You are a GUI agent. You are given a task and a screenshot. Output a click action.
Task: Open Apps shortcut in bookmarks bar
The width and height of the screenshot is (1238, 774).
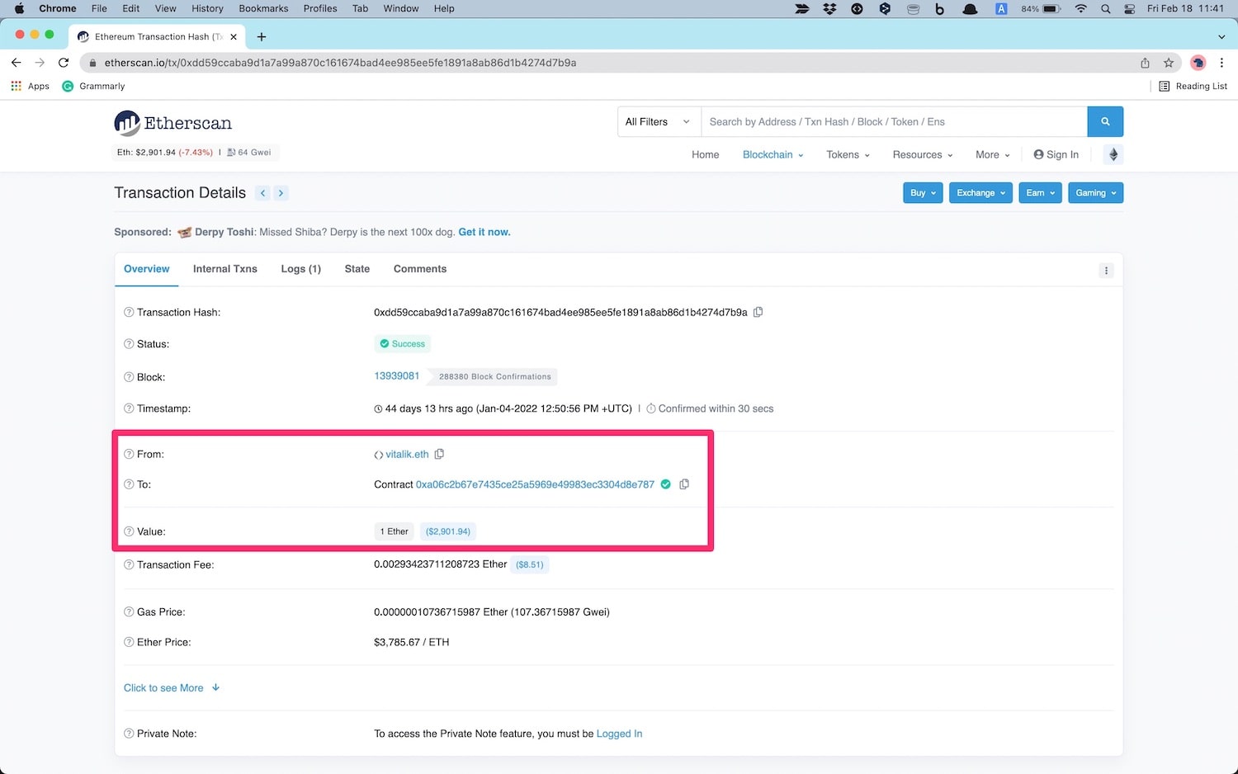30,86
